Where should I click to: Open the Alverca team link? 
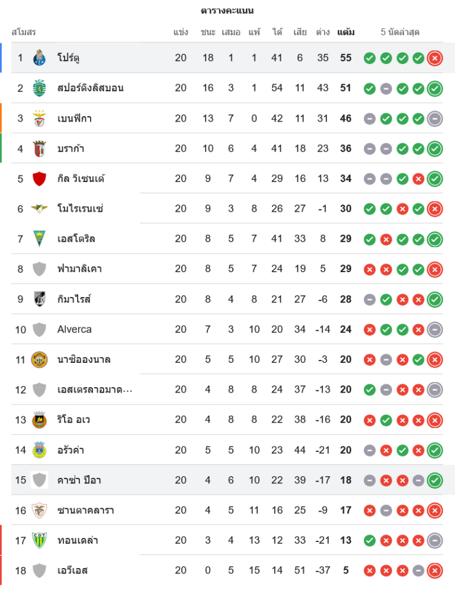tap(74, 329)
